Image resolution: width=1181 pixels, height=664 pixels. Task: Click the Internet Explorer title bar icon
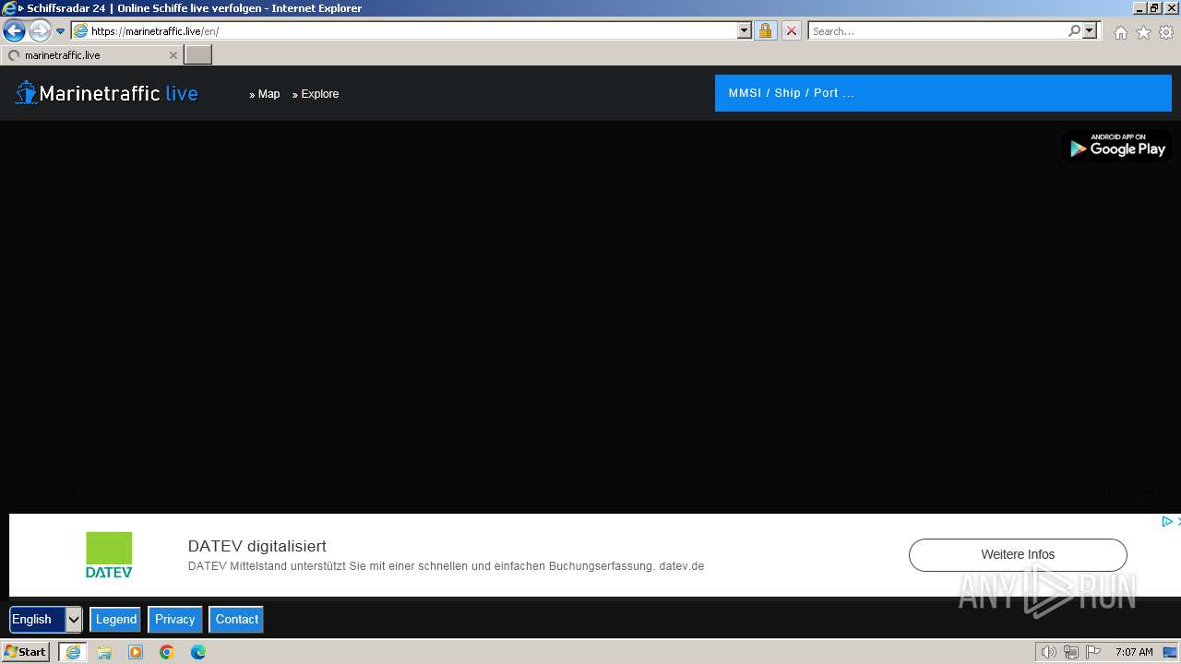coord(9,8)
